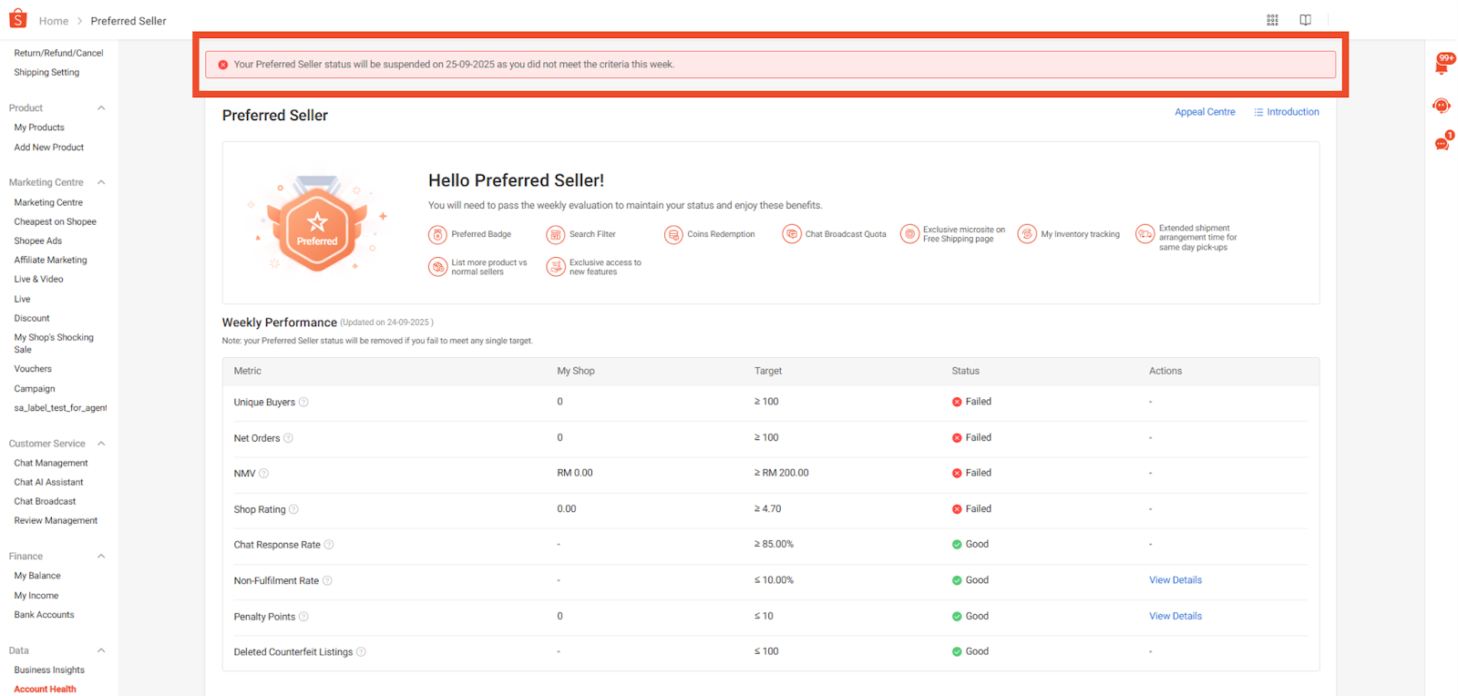Open Account Health in sidebar
The height and width of the screenshot is (696, 1458).
(45, 690)
